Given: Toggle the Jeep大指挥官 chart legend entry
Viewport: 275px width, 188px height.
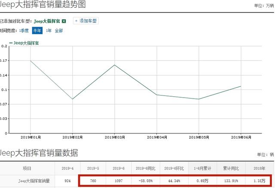Looking at the screenshot, I should 24,43.
